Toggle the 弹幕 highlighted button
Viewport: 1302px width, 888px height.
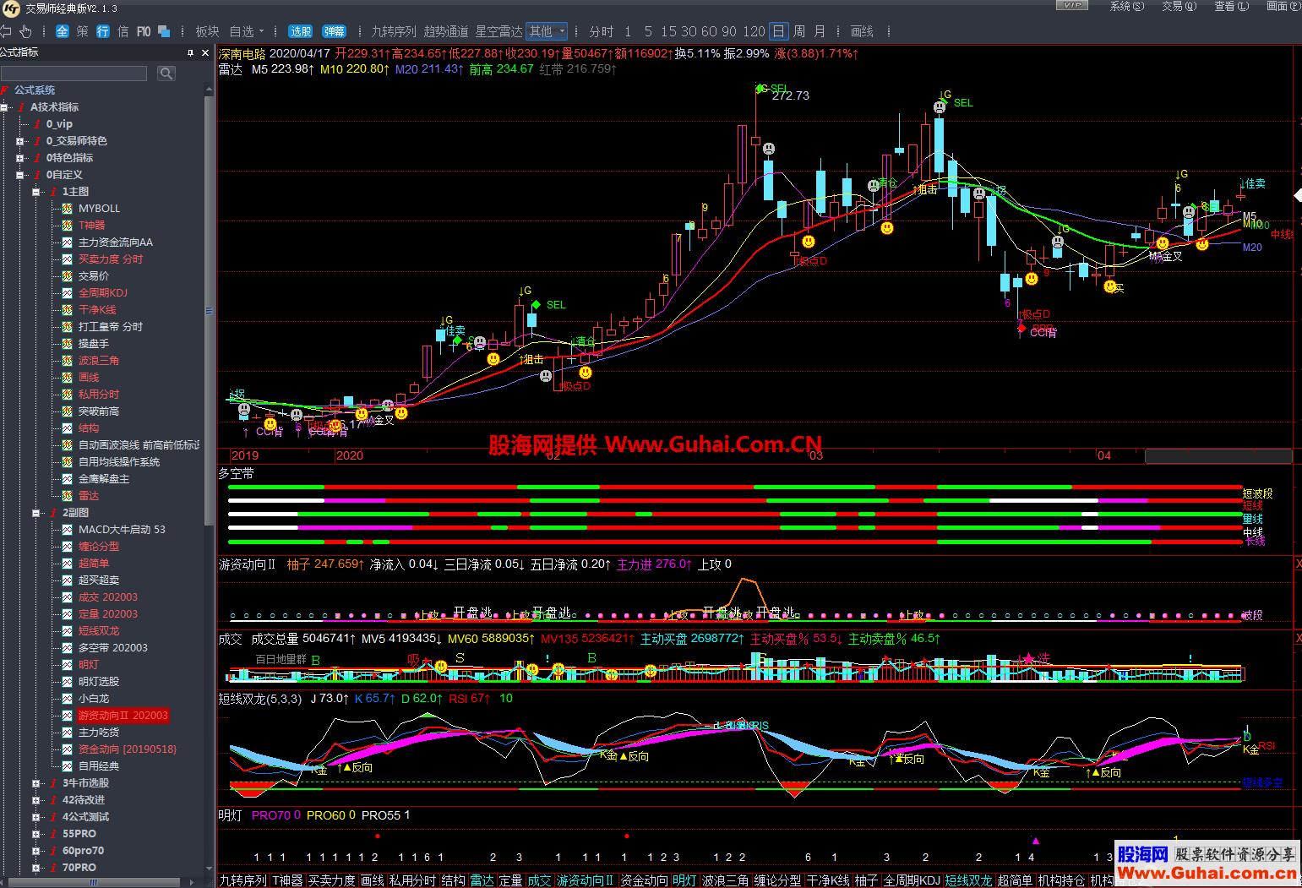[x=335, y=31]
